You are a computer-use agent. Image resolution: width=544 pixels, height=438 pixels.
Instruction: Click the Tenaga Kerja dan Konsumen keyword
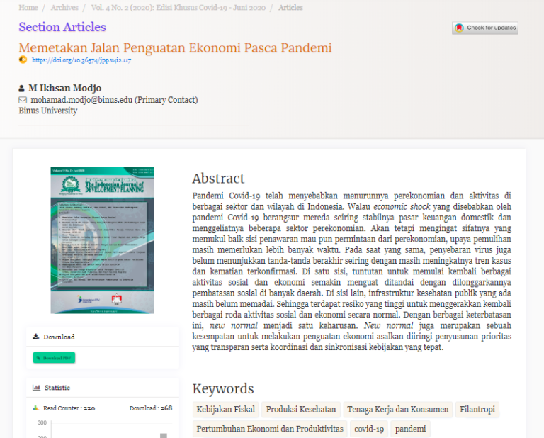point(397,410)
